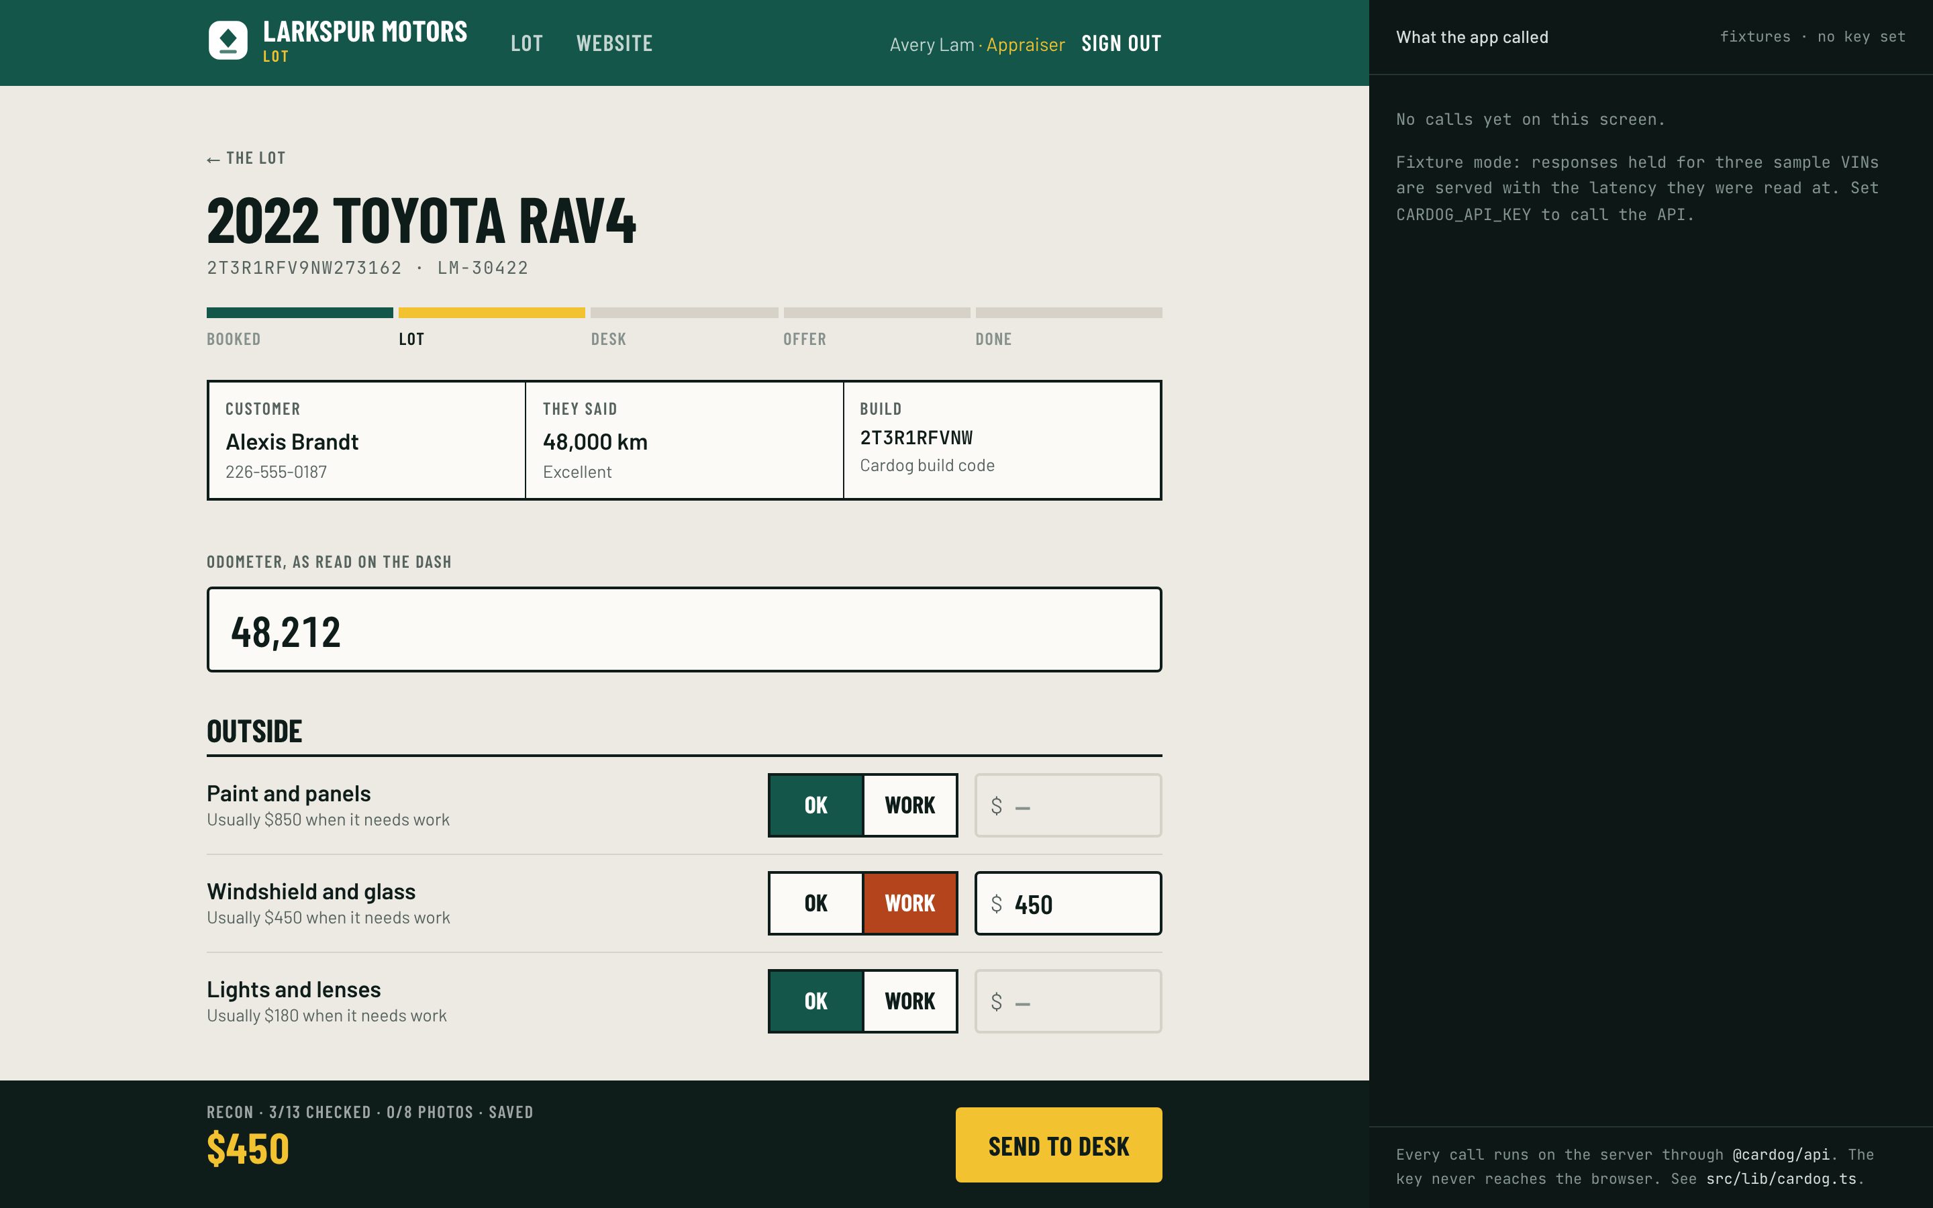Select the DONE progress stage
The width and height of the screenshot is (1933, 1208).
(x=1068, y=328)
